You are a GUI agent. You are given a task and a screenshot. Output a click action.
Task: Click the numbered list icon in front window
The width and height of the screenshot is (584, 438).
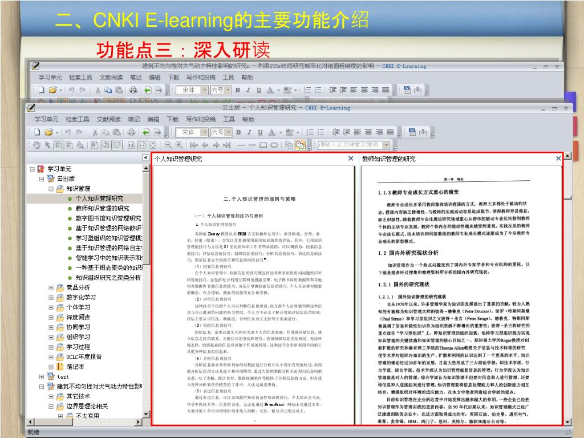pos(310,132)
